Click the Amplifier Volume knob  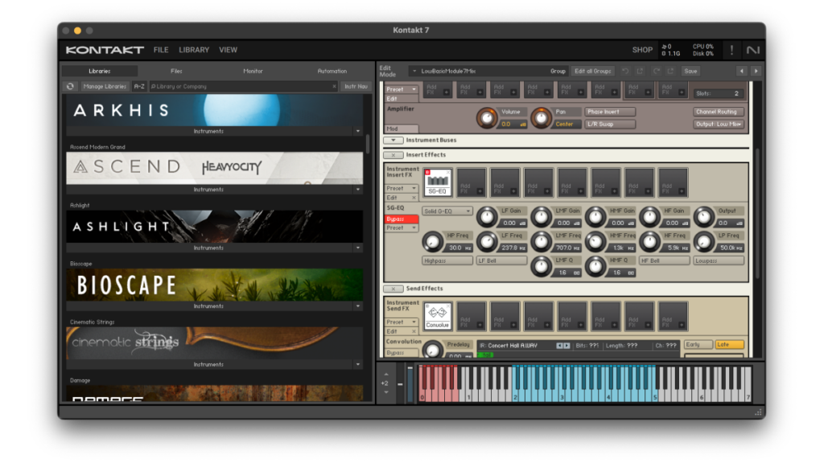487,118
